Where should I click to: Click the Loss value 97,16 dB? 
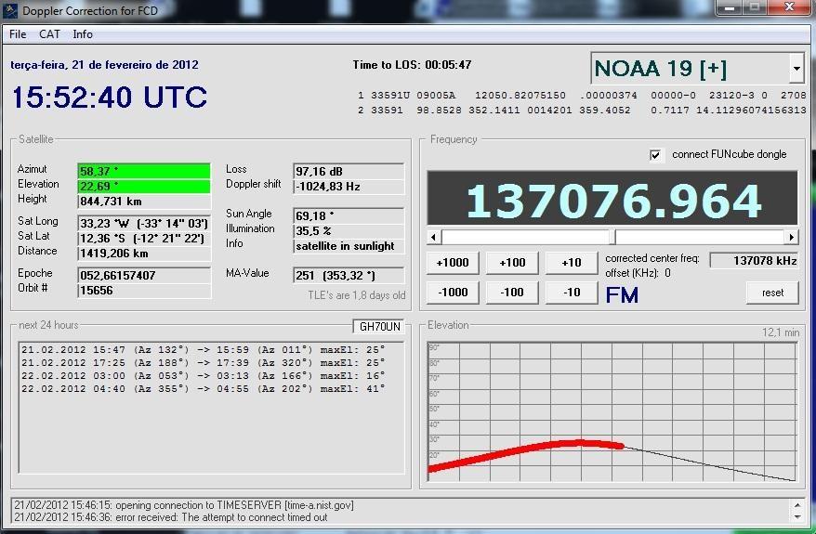tap(349, 171)
